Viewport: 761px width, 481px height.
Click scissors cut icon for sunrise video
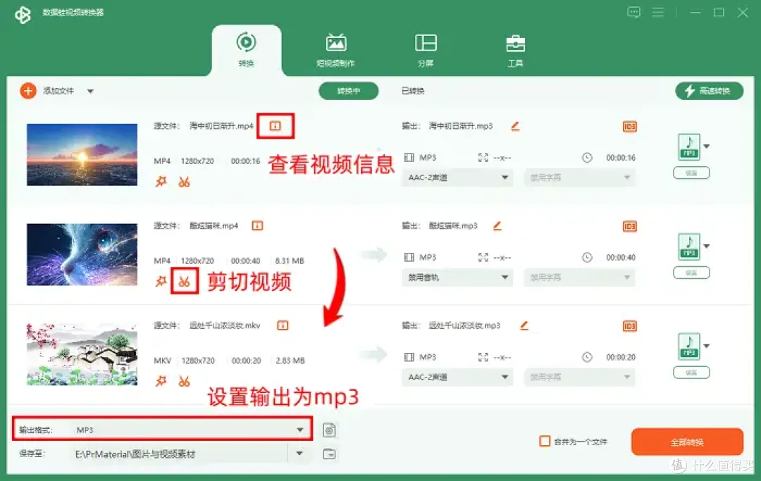point(184,182)
